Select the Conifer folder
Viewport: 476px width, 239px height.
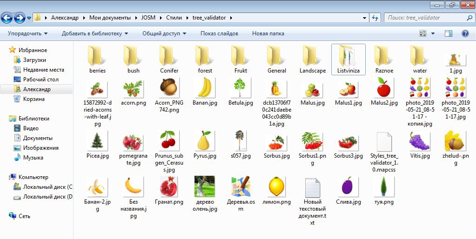(169, 60)
